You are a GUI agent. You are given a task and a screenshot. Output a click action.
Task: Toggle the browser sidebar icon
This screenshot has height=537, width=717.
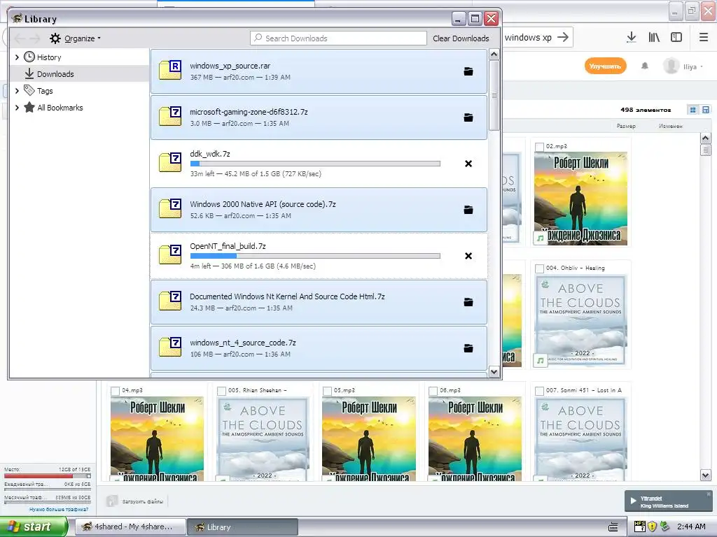click(x=676, y=38)
